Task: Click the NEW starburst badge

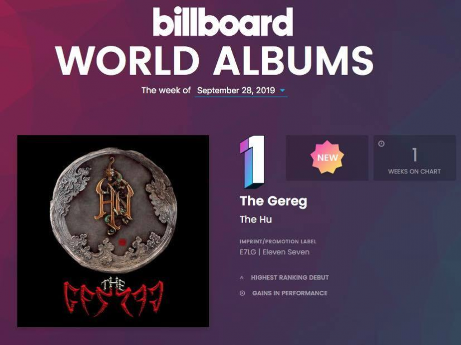Action: pos(327,157)
